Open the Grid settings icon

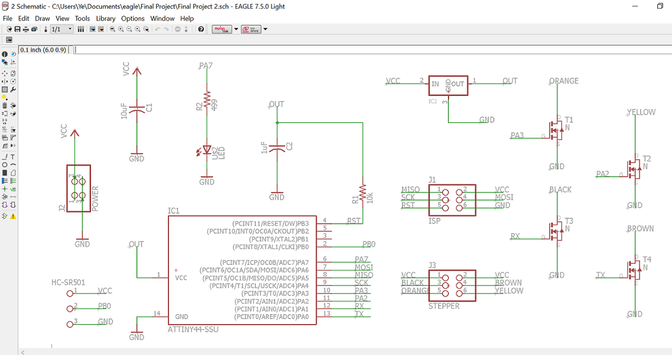tap(9, 39)
